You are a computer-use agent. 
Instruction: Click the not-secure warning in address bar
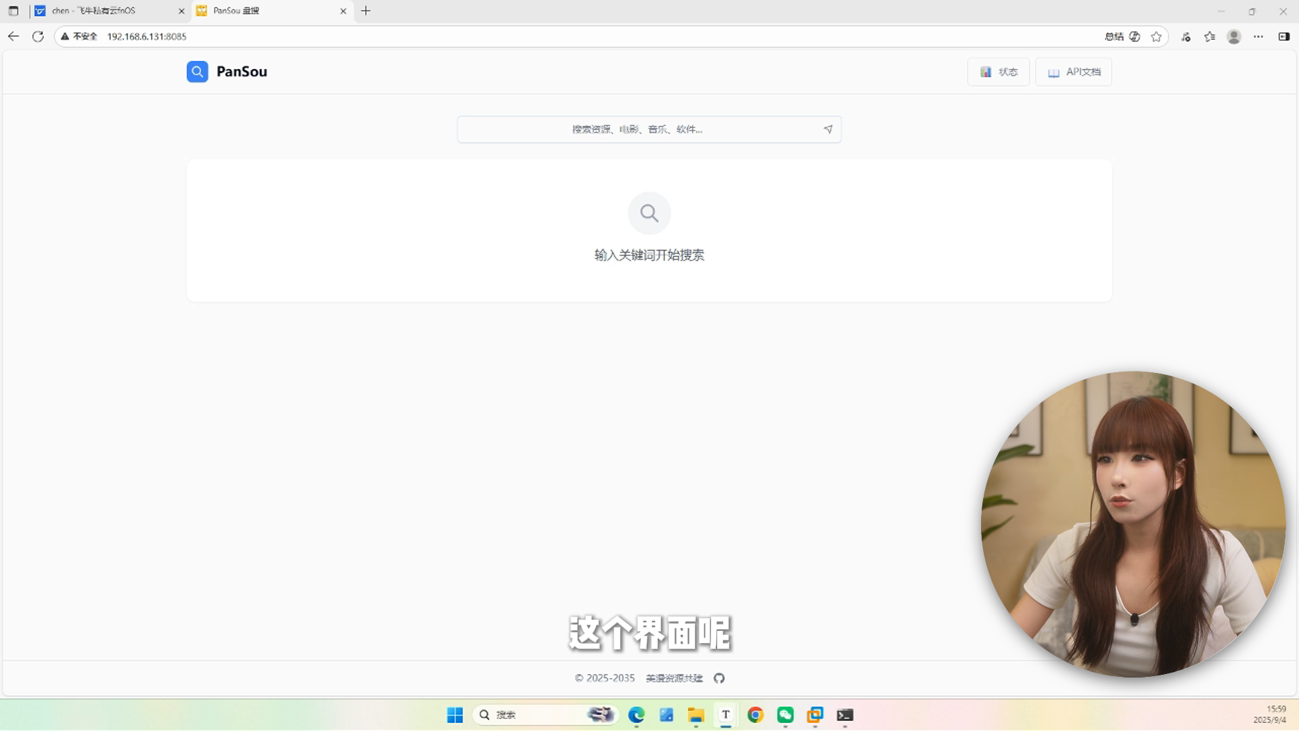[x=79, y=37]
